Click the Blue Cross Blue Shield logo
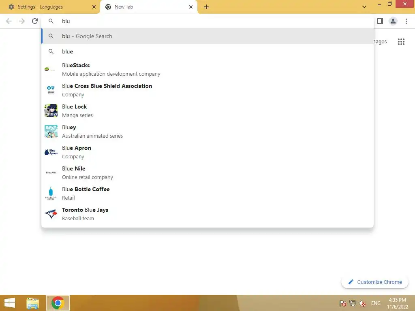This screenshot has width=415, height=311. point(51,90)
